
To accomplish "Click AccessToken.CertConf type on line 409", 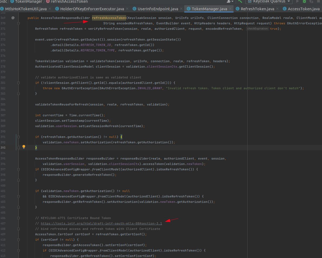I will click(54, 234).
